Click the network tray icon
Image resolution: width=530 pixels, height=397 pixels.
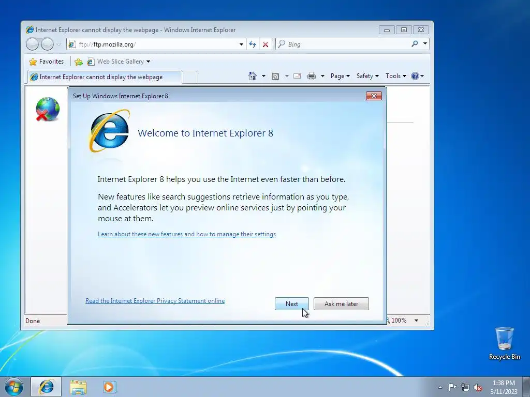(x=465, y=387)
